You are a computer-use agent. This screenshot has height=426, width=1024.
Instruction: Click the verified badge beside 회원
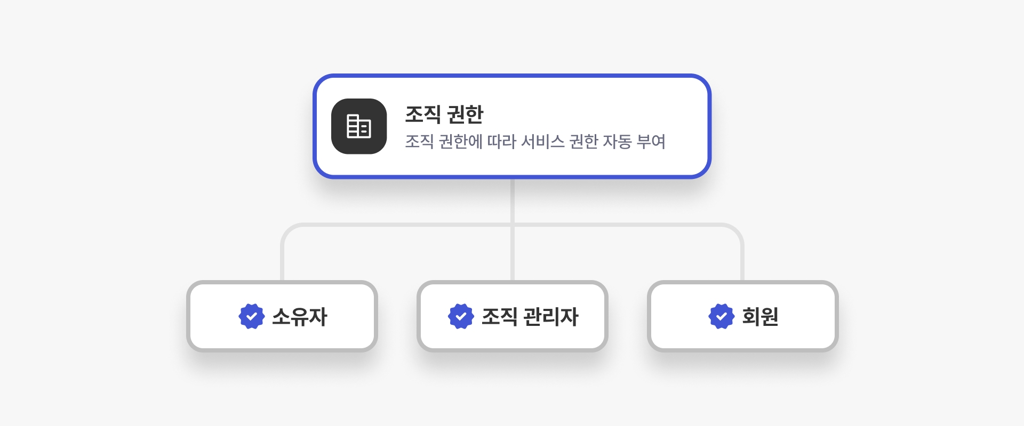pos(721,316)
